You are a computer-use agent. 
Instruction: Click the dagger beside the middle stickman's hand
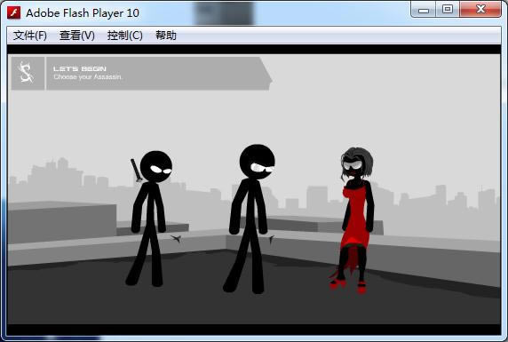[x=271, y=239]
